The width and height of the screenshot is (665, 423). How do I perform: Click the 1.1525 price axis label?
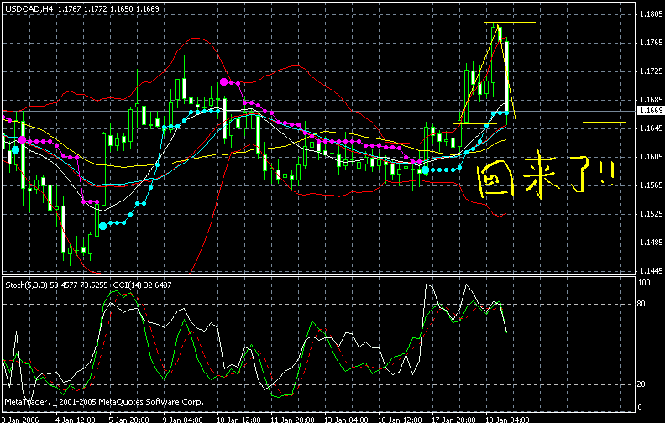coord(651,214)
